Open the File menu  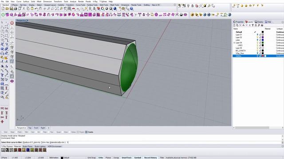point(2,1)
